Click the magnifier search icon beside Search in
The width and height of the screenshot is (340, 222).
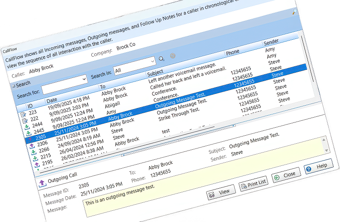(x=162, y=59)
